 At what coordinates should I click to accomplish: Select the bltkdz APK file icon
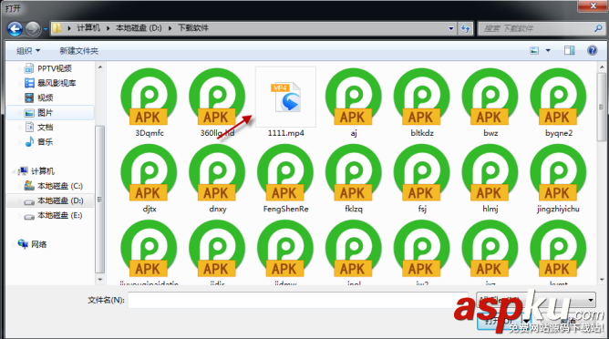coord(422,97)
